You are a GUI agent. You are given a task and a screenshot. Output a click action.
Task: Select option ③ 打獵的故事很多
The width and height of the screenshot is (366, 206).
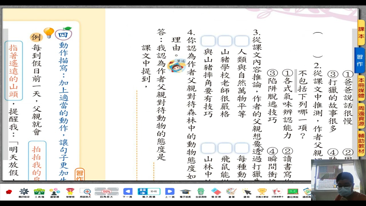(333, 101)
